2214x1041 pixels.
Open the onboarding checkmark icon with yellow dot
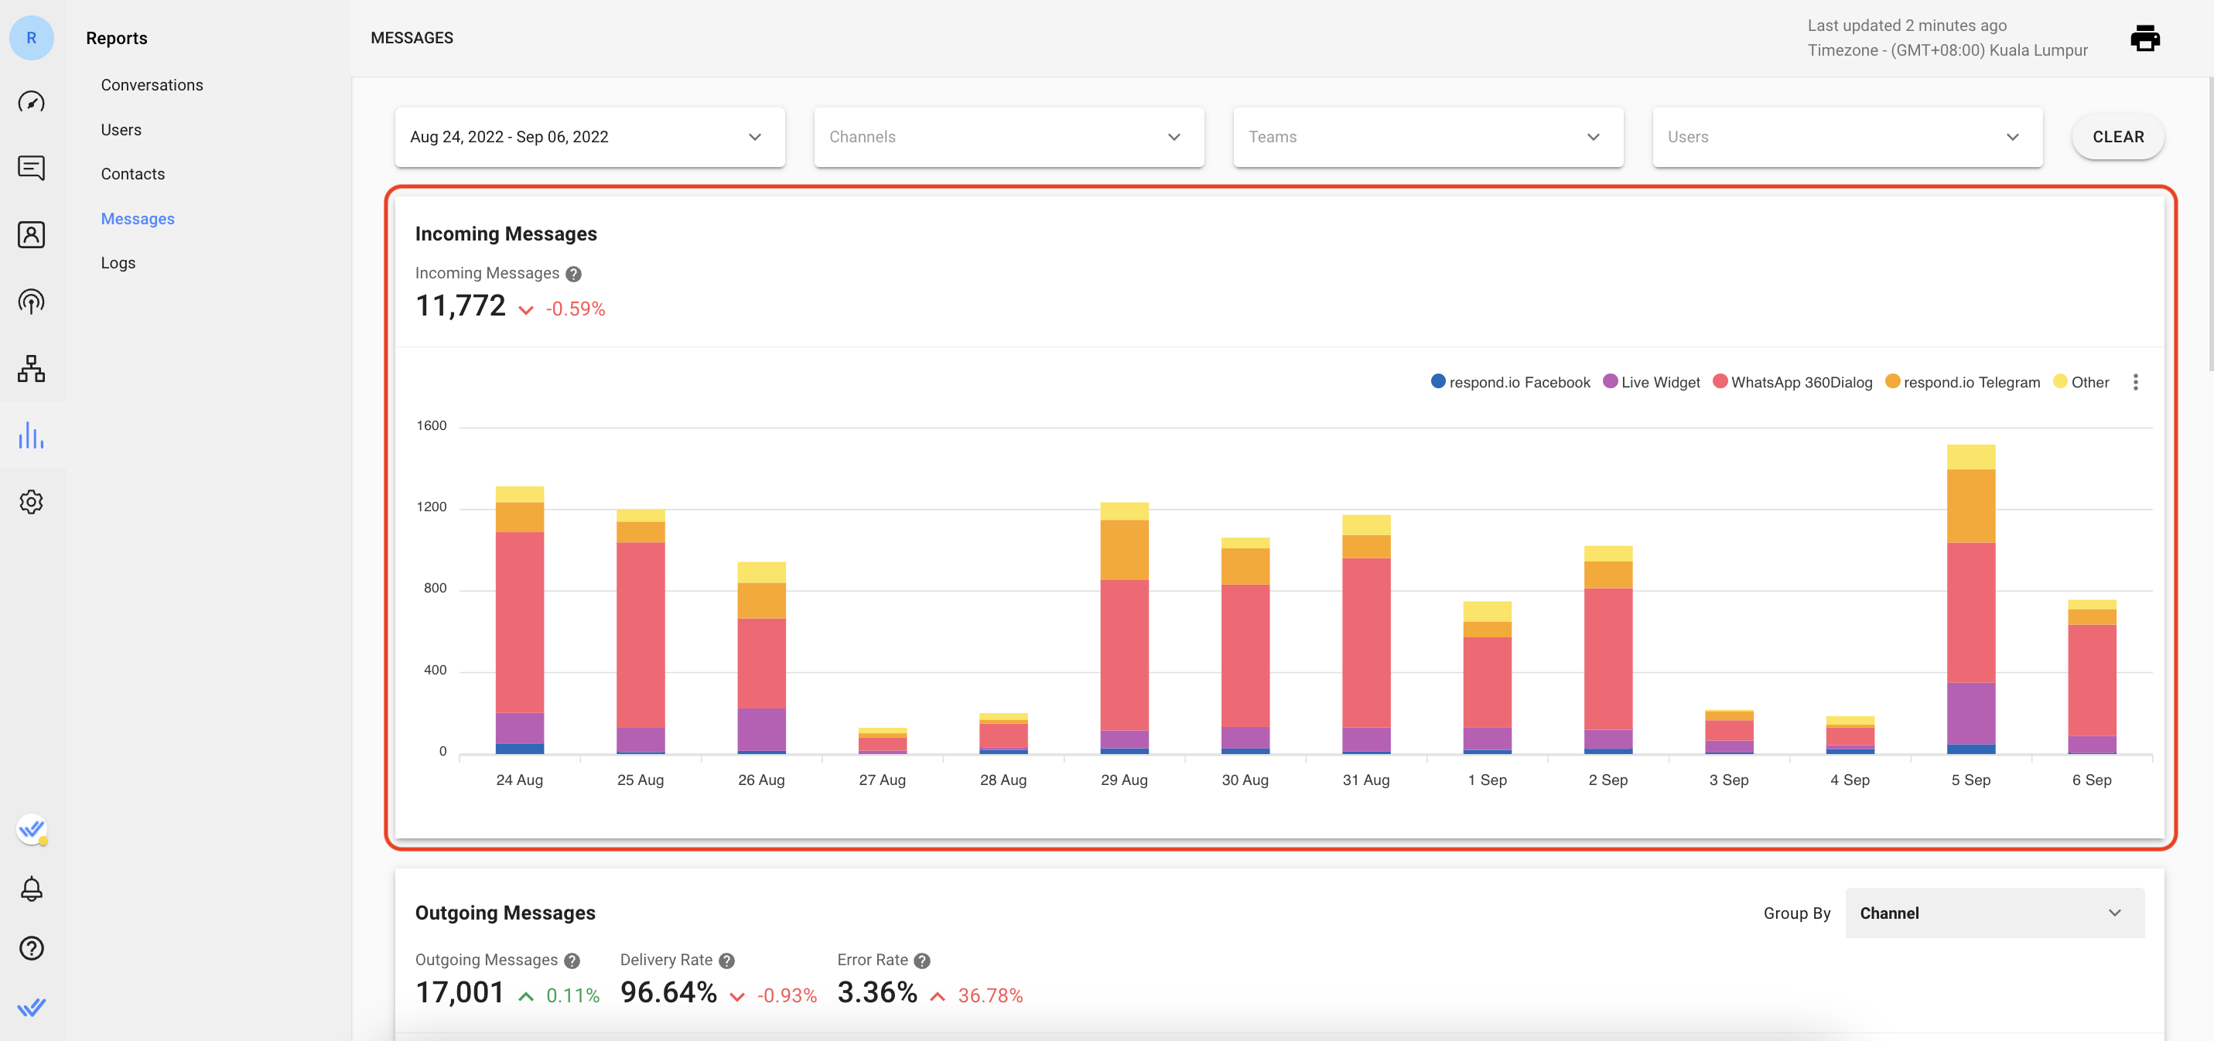coord(32,830)
